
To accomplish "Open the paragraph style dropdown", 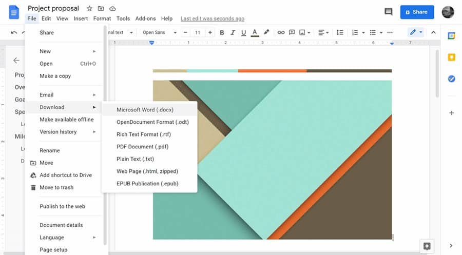I will point(121,32).
